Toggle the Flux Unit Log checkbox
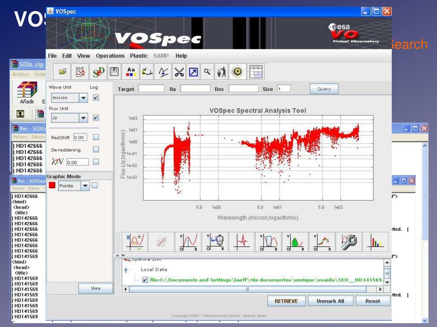The height and width of the screenshot is (327, 437). (x=96, y=118)
